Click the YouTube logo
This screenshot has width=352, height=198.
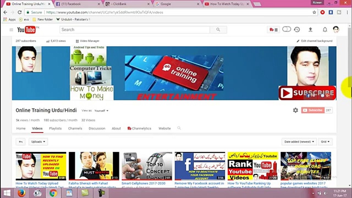(27, 30)
